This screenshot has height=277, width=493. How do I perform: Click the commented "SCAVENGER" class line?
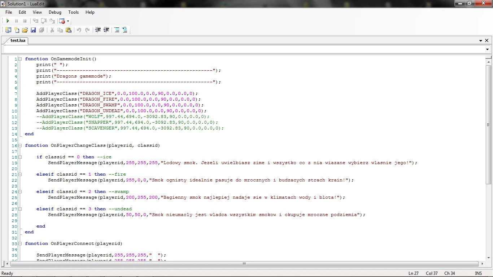[x=130, y=128]
